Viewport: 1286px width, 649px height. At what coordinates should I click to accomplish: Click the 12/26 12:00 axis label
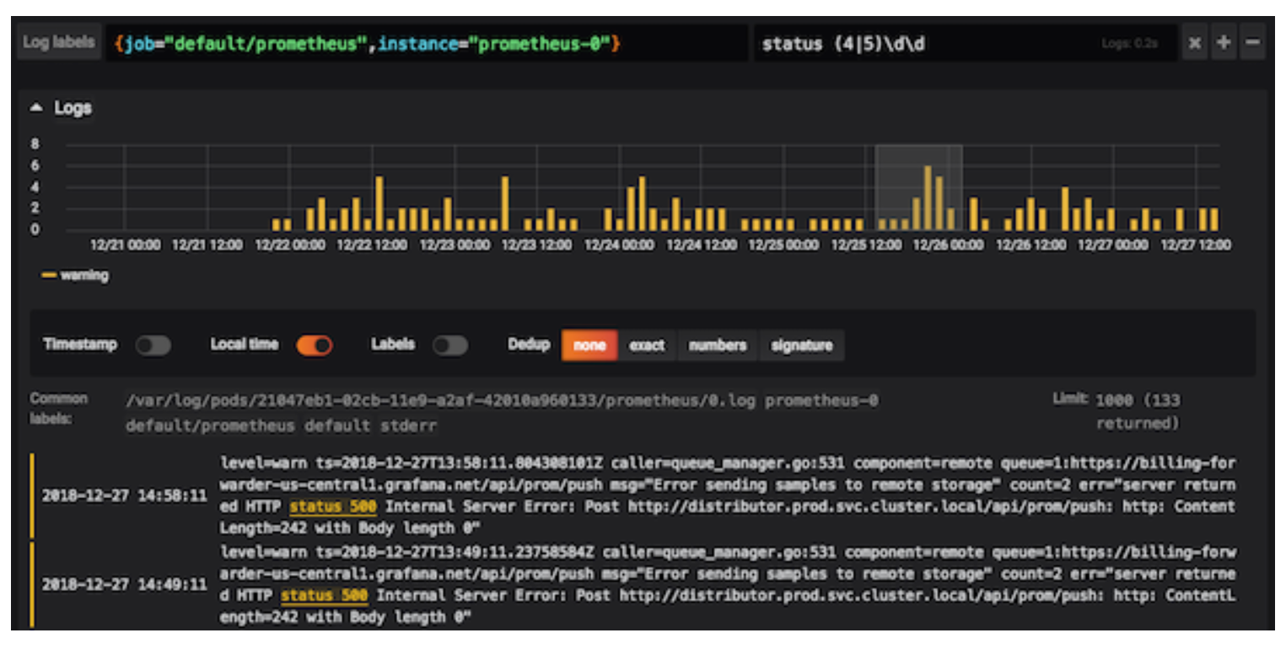point(1030,245)
